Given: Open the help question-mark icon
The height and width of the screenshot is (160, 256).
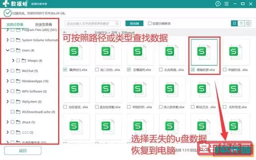Looking at the screenshot, I should pos(218,4).
